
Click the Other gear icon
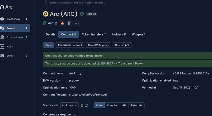click(2, 56)
